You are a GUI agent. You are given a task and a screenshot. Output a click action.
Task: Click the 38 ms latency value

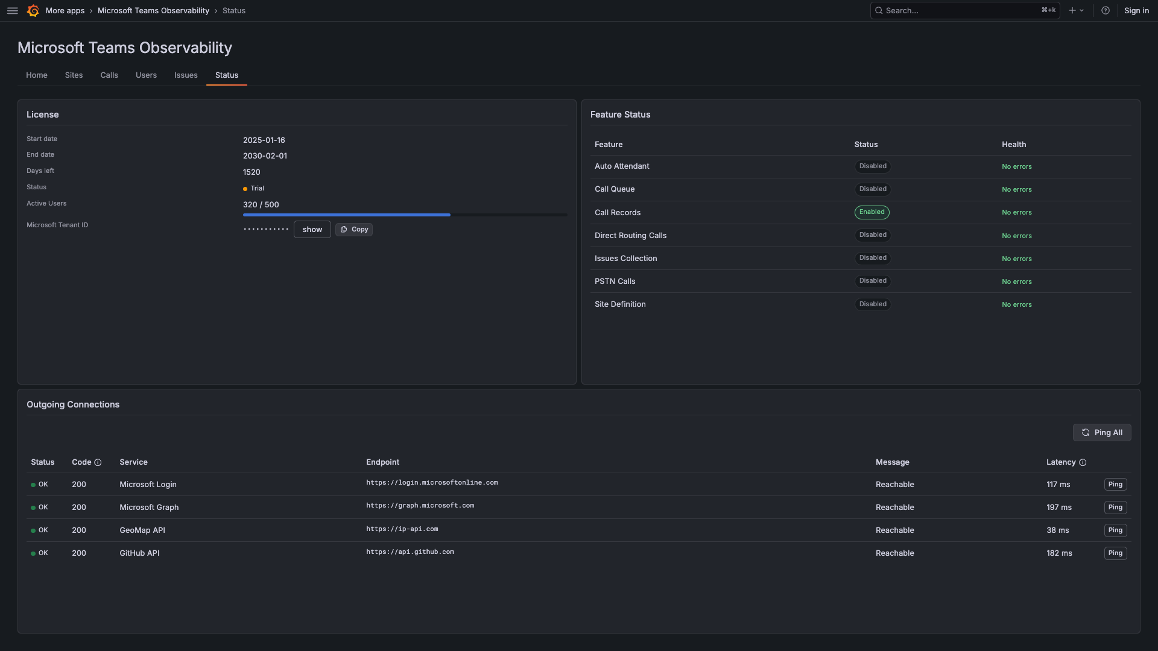(1057, 530)
